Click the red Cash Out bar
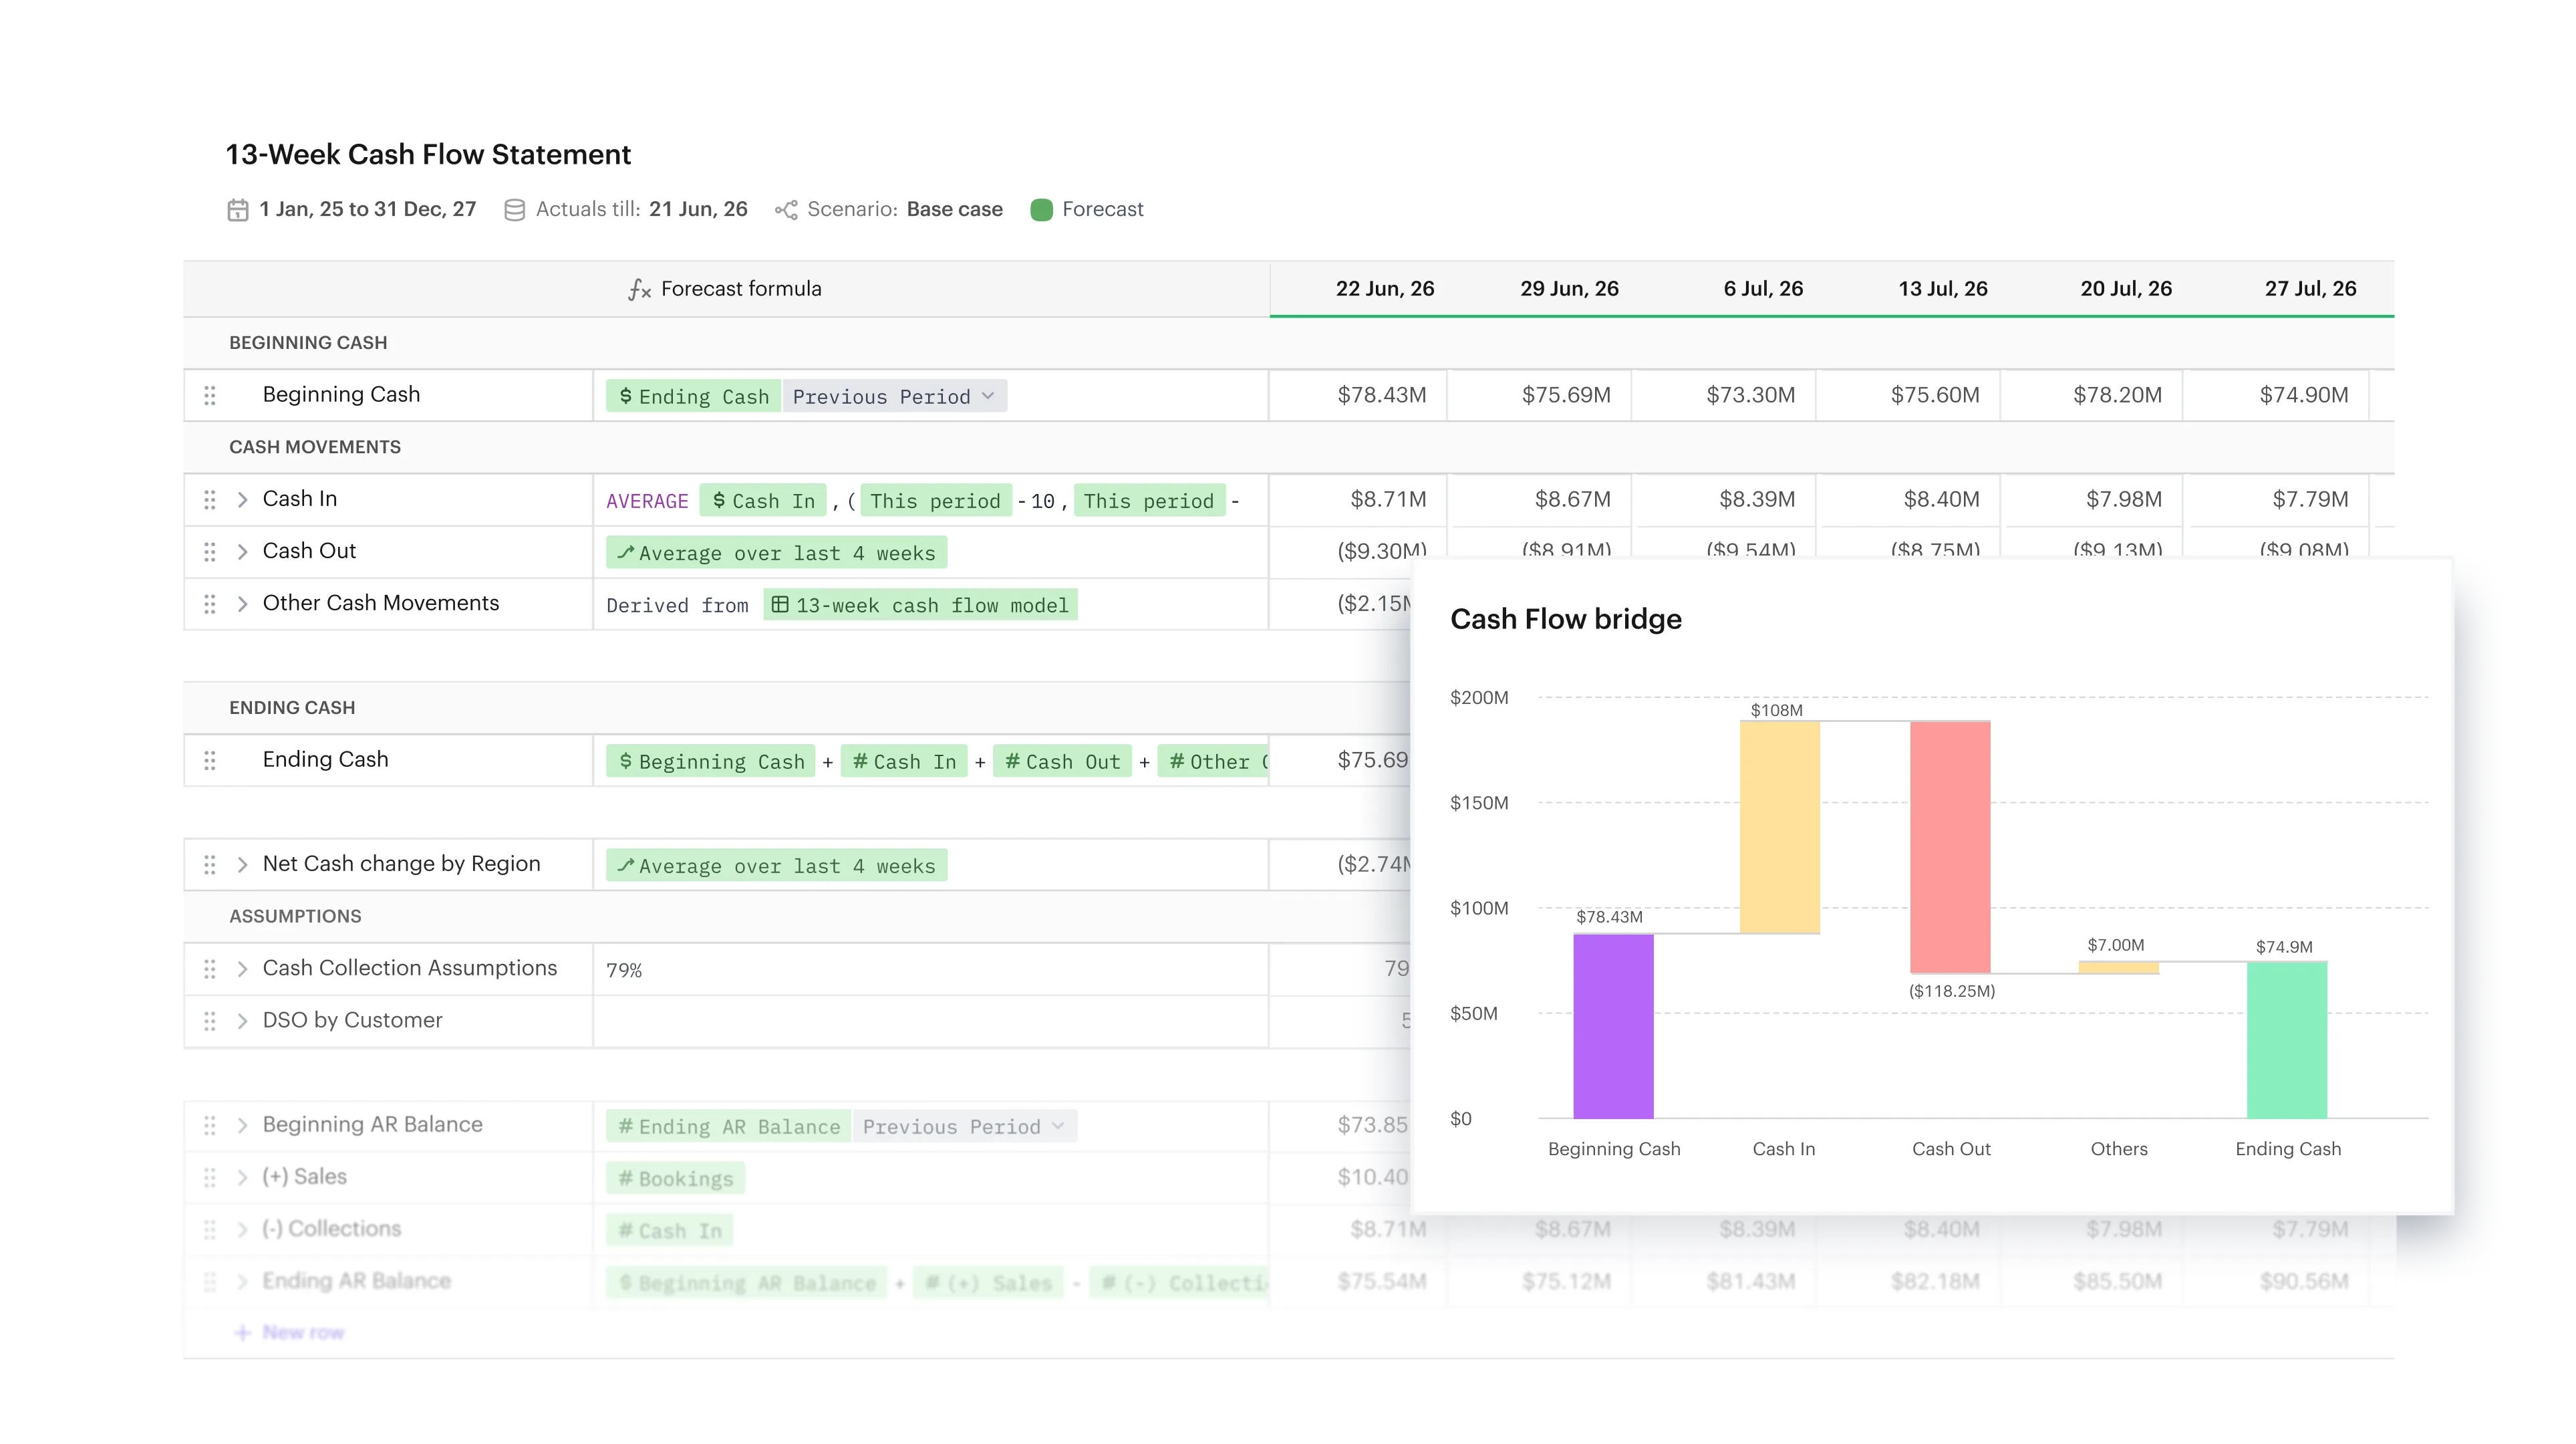Viewport: 2576px width, 1444px height. [x=1950, y=846]
